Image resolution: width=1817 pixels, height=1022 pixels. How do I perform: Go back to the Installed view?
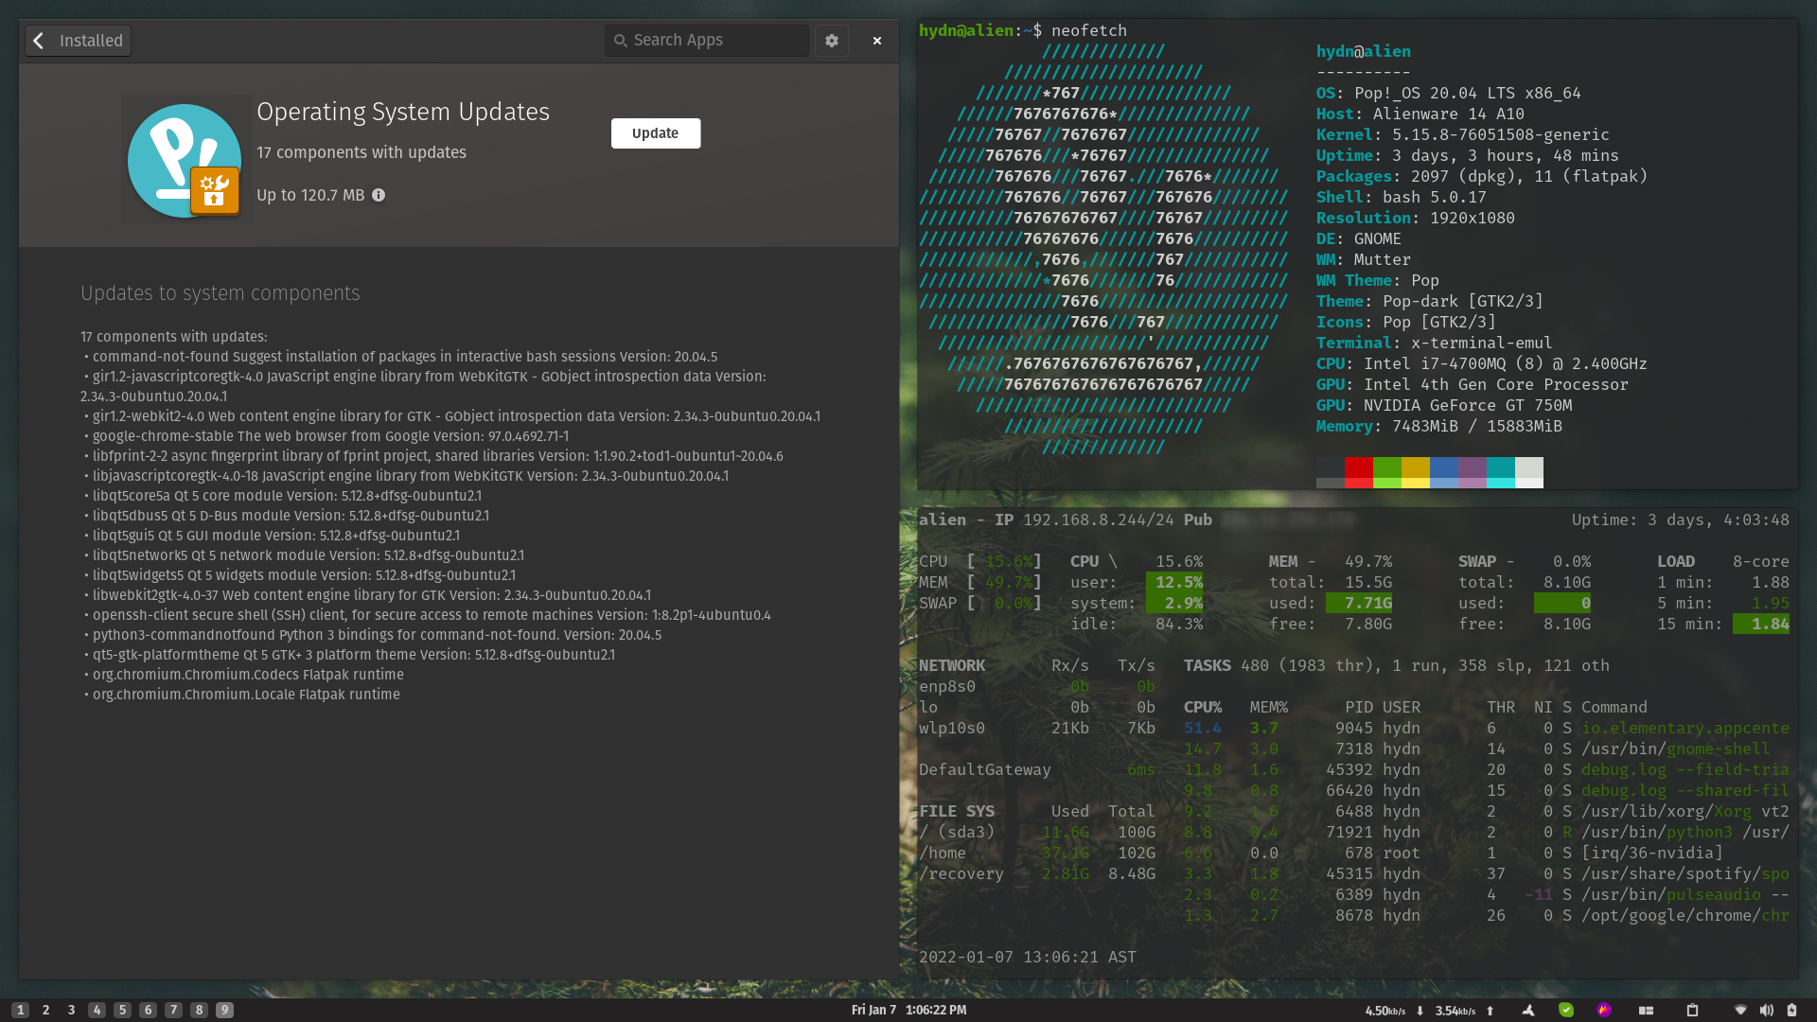point(78,41)
